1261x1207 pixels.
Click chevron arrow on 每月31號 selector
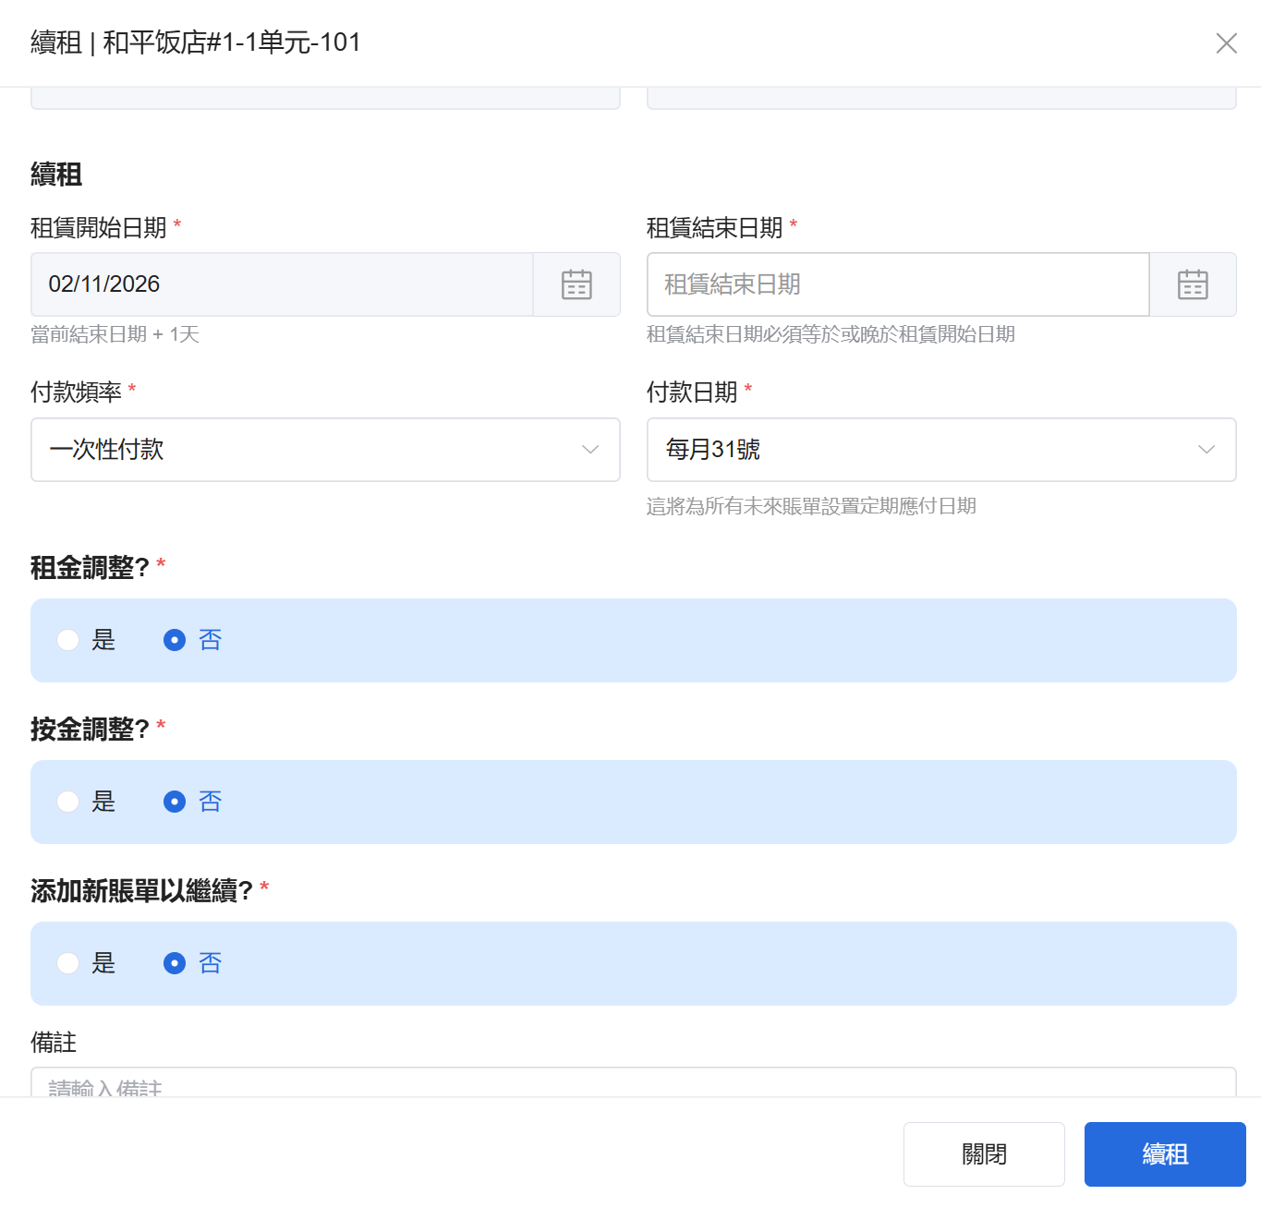pos(1206,450)
